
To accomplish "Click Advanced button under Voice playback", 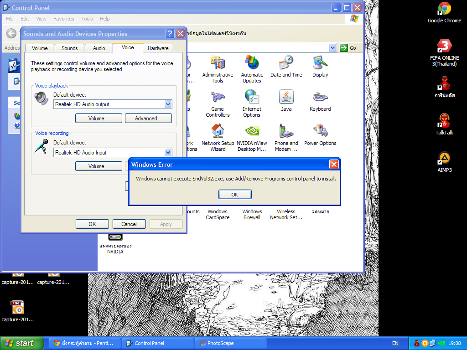I will click(x=148, y=118).
